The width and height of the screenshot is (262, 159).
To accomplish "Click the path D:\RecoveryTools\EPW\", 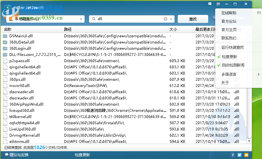I will tap(85, 86).
